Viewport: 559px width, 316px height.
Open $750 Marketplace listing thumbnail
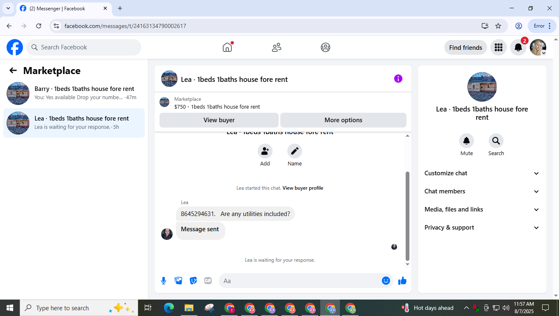coord(164,102)
